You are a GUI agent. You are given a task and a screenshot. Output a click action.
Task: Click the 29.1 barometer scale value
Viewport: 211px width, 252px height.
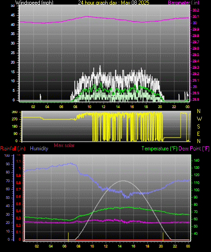[x=196, y=80]
